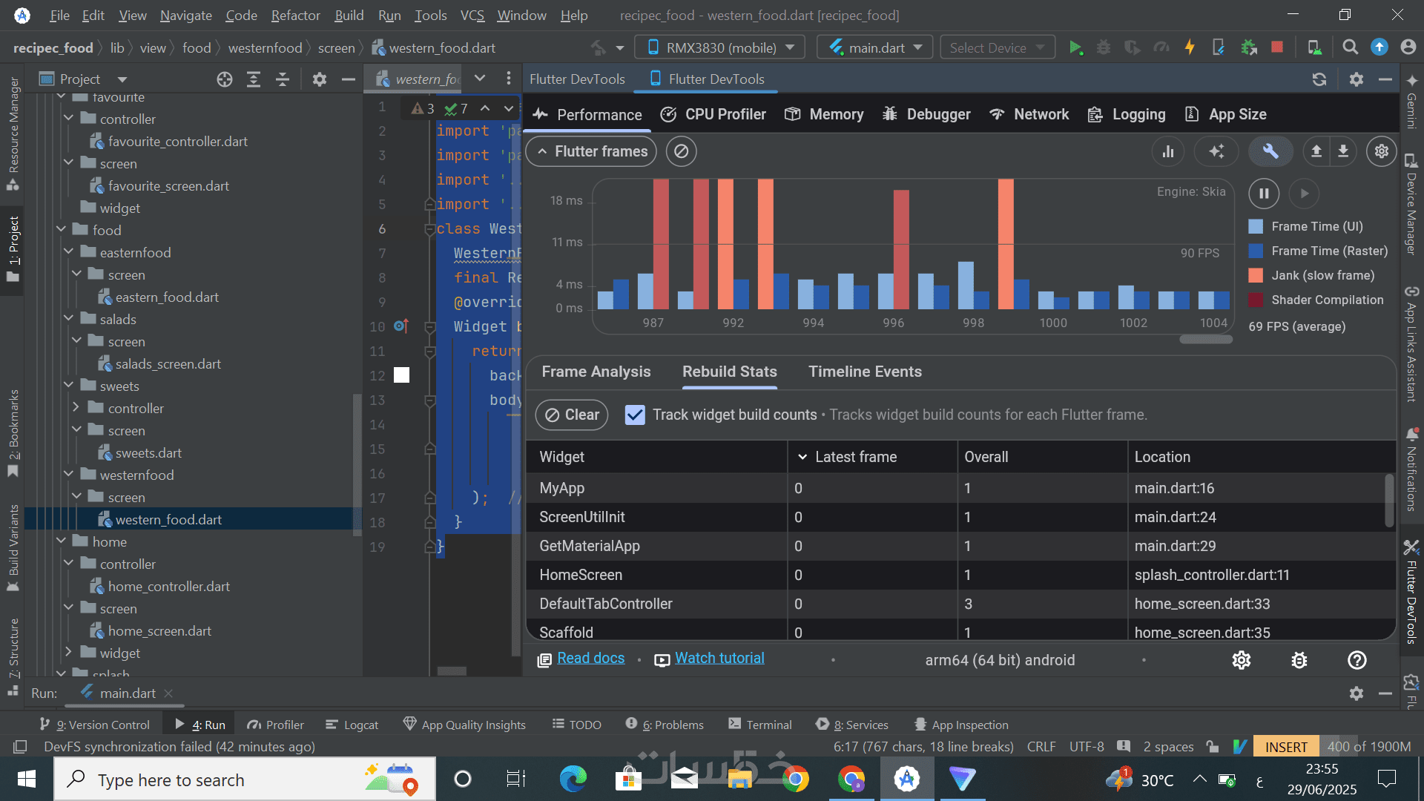The width and height of the screenshot is (1424, 801).
Task: Open the import data upload icon
Action: point(1316,151)
